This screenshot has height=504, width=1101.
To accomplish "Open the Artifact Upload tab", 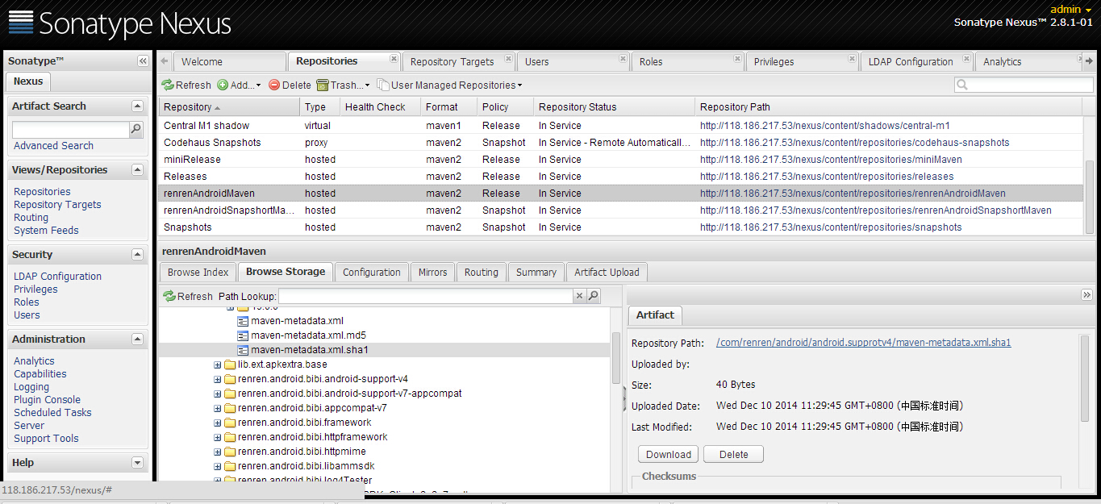I will point(607,273).
